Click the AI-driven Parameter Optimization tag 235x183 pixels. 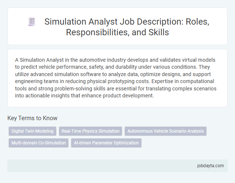(x=106, y=143)
